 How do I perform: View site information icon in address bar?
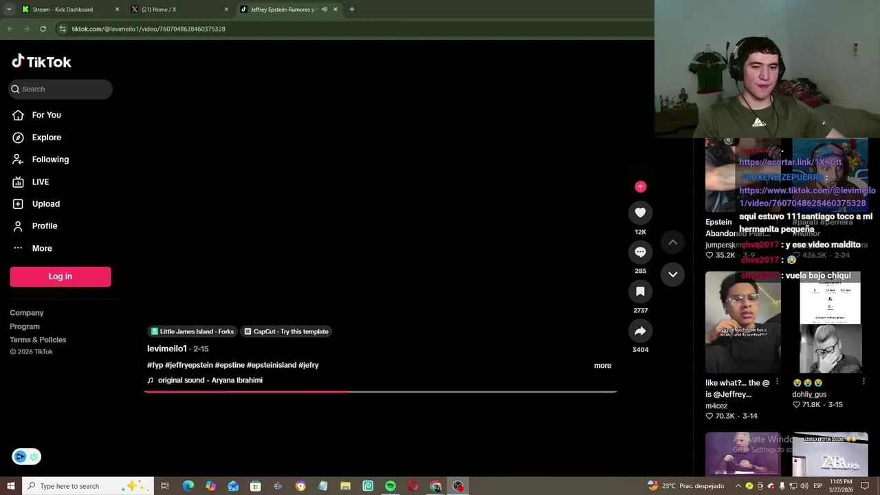(63, 29)
